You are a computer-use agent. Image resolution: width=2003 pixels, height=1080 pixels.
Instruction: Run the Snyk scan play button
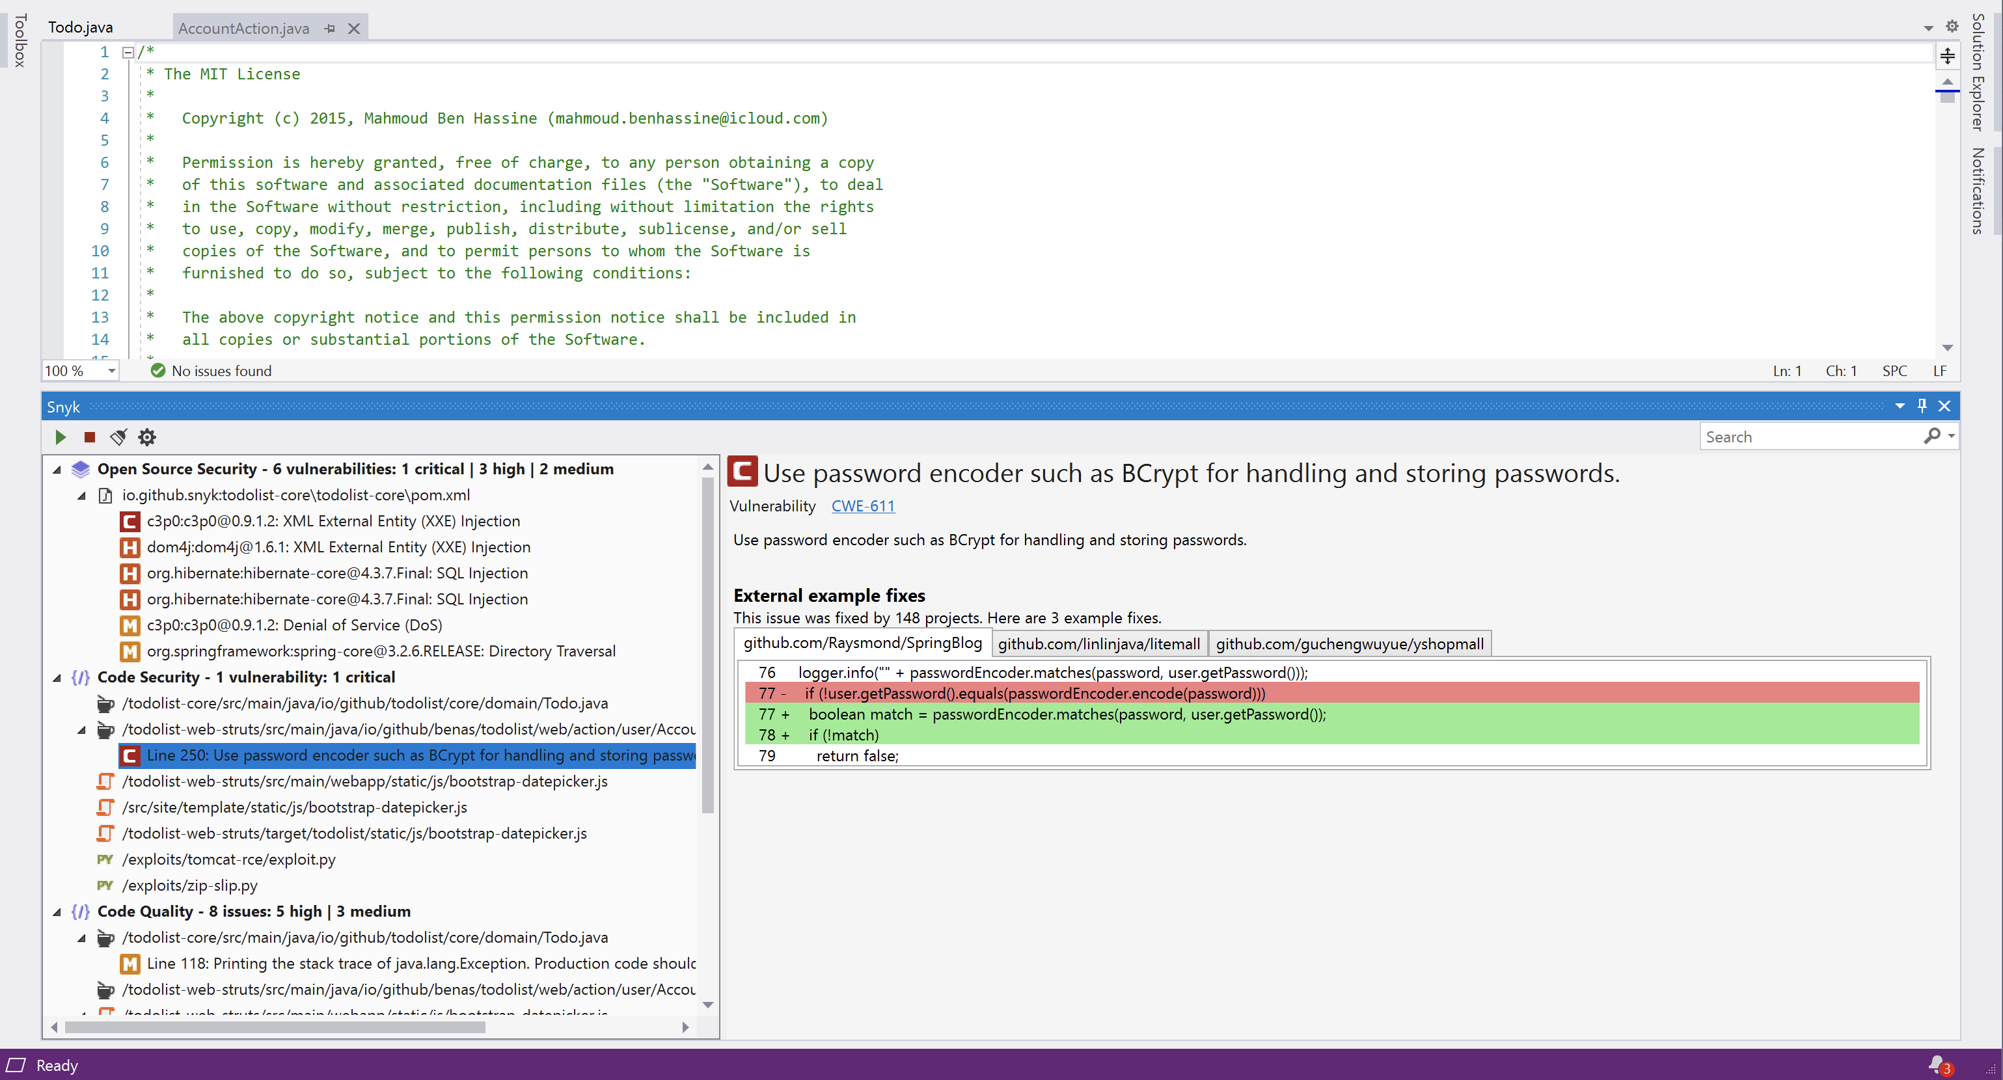tap(61, 437)
